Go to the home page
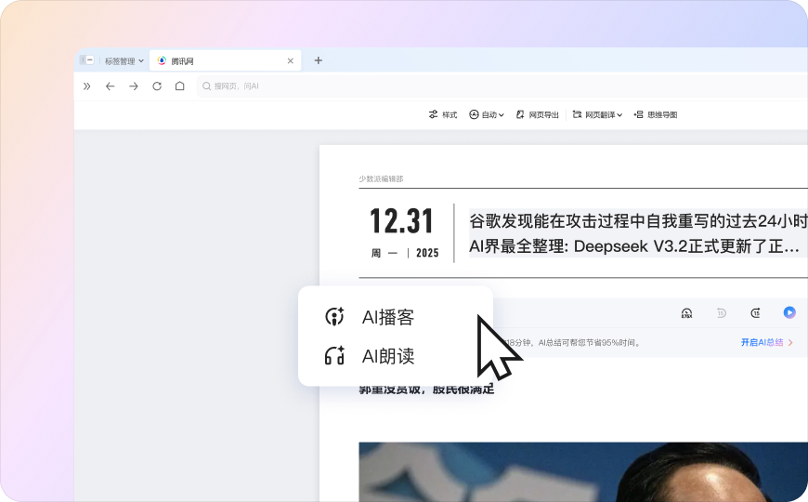This screenshot has height=502, width=808. coord(179,86)
